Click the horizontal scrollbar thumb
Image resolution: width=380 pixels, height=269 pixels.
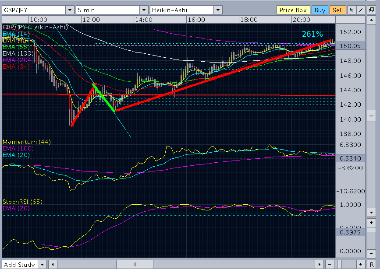[135, 264]
